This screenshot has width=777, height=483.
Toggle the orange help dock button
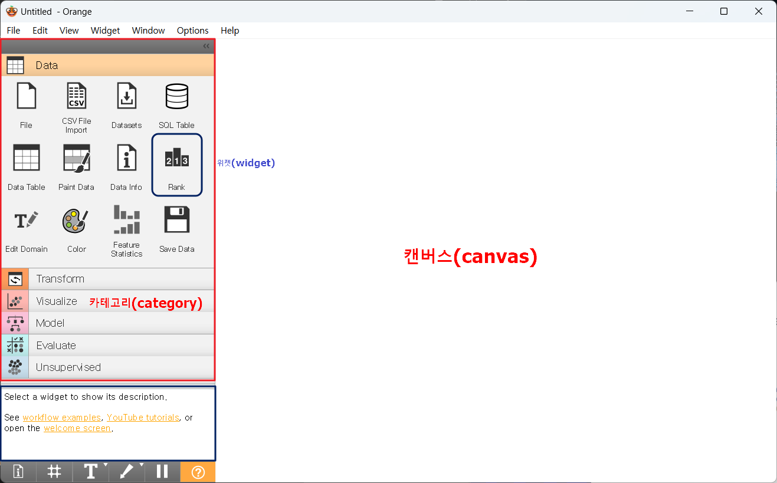198,472
